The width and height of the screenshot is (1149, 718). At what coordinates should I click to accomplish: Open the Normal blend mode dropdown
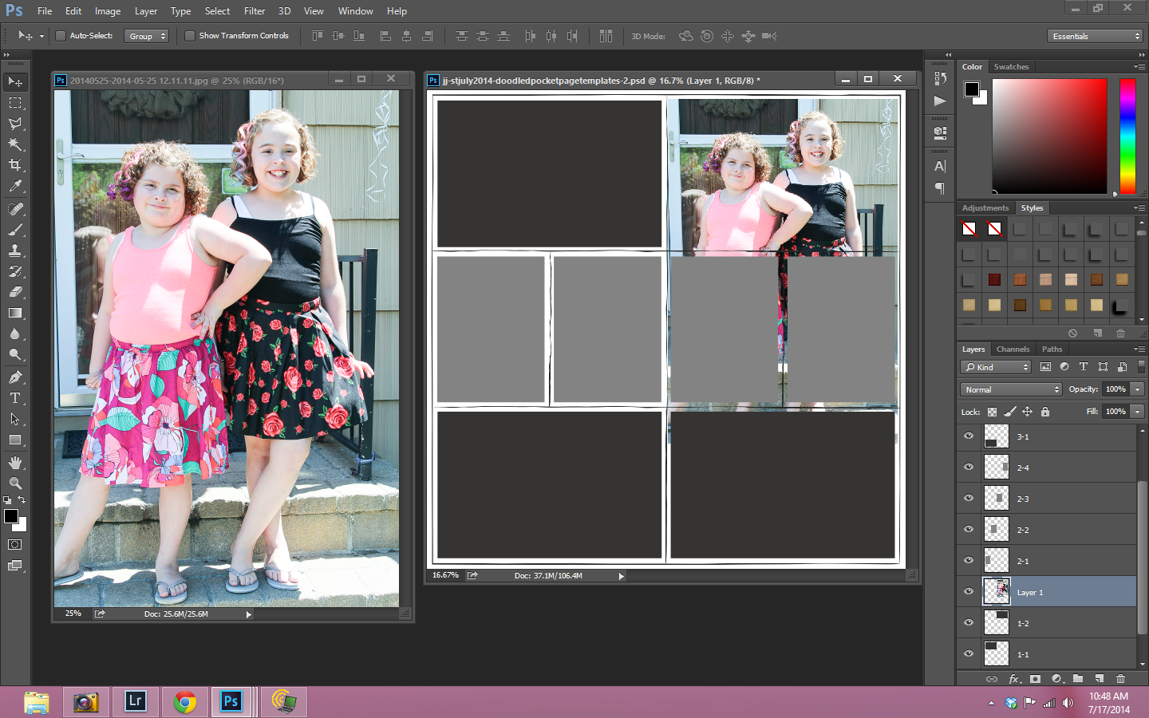point(1011,389)
